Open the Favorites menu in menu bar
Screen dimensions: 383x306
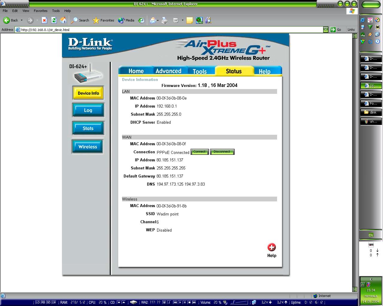pyautogui.click(x=40, y=11)
